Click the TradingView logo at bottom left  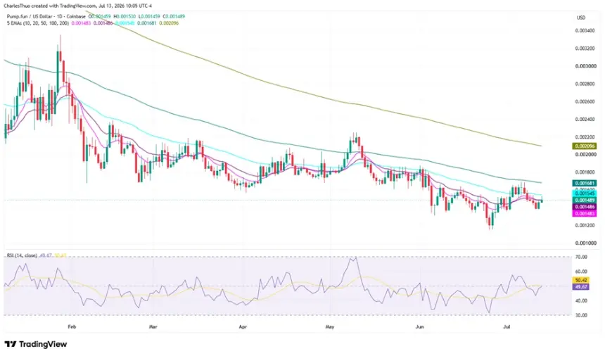click(35, 344)
